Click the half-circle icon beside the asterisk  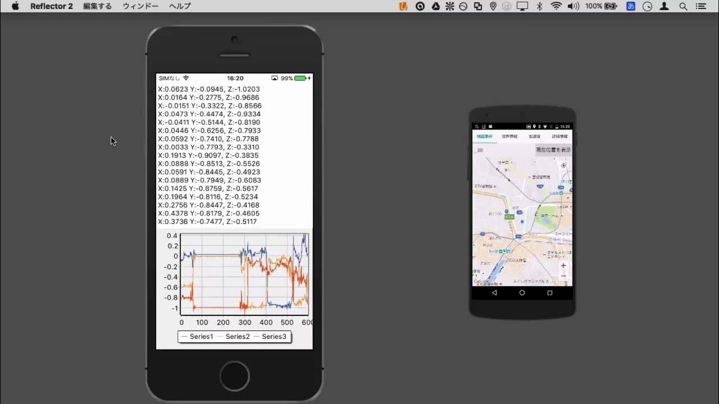click(463, 6)
